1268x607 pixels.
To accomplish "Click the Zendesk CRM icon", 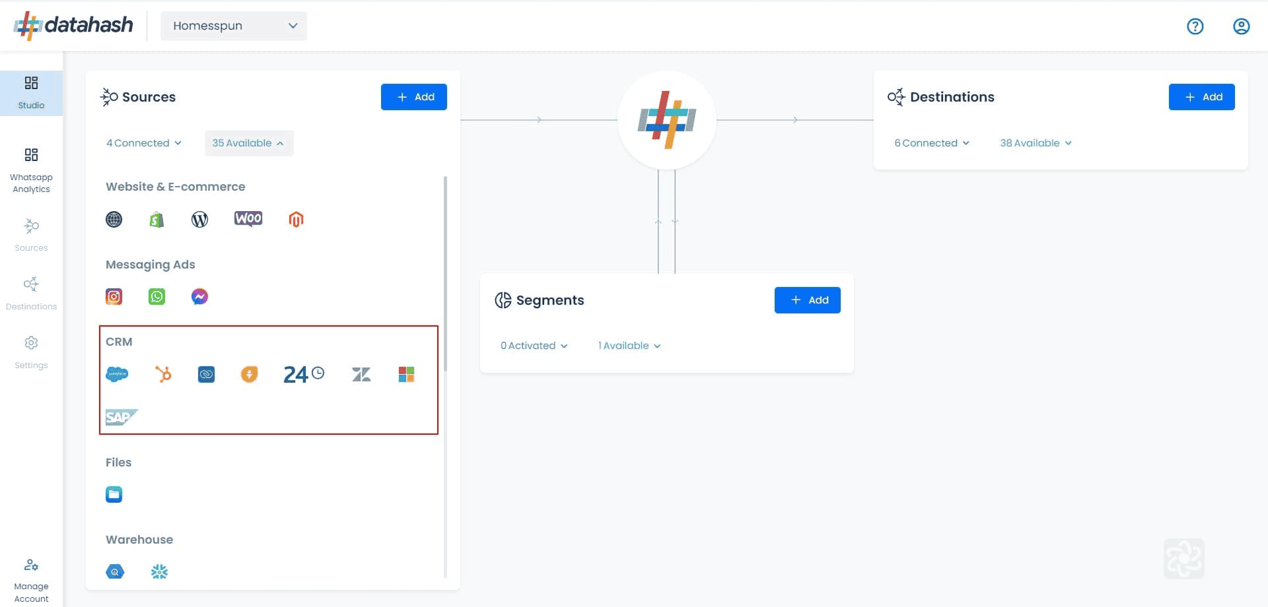I will [361, 374].
